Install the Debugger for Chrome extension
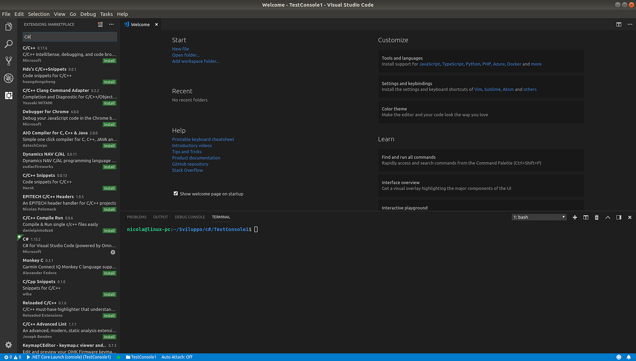Screen dimensions: 636x361 pyautogui.click(x=109, y=124)
